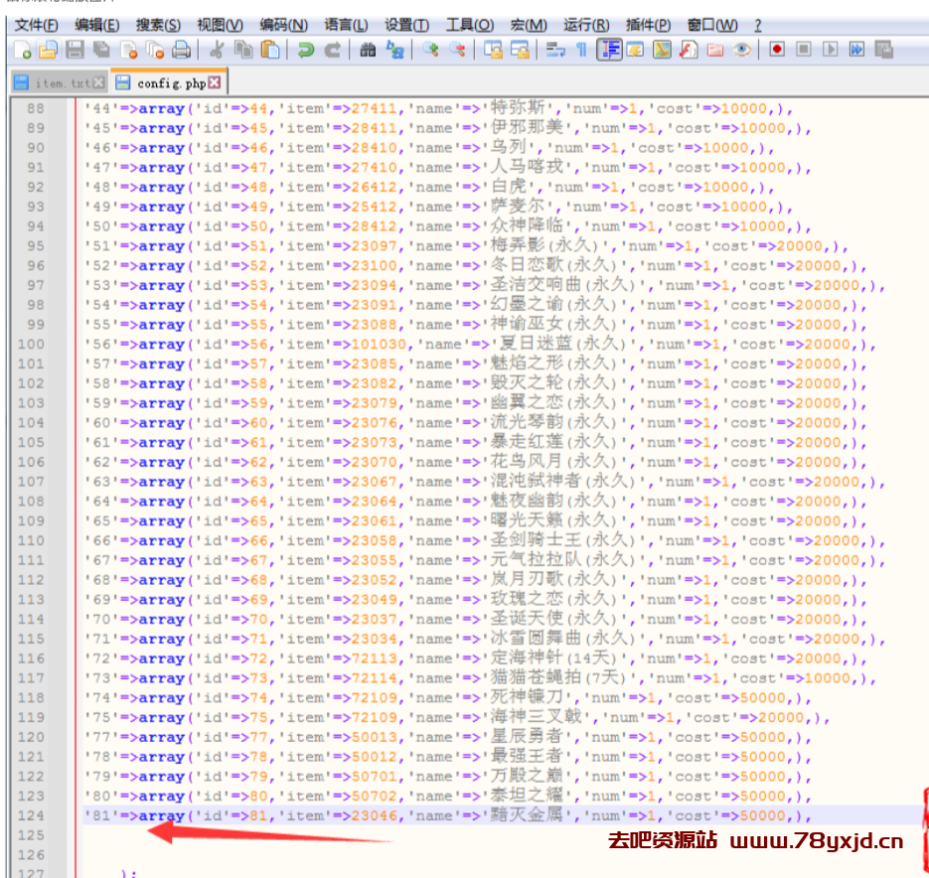Open the 运行(R) menu
This screenshot has width=929, height=878.
pyautogui.click(x=586, y=25)
